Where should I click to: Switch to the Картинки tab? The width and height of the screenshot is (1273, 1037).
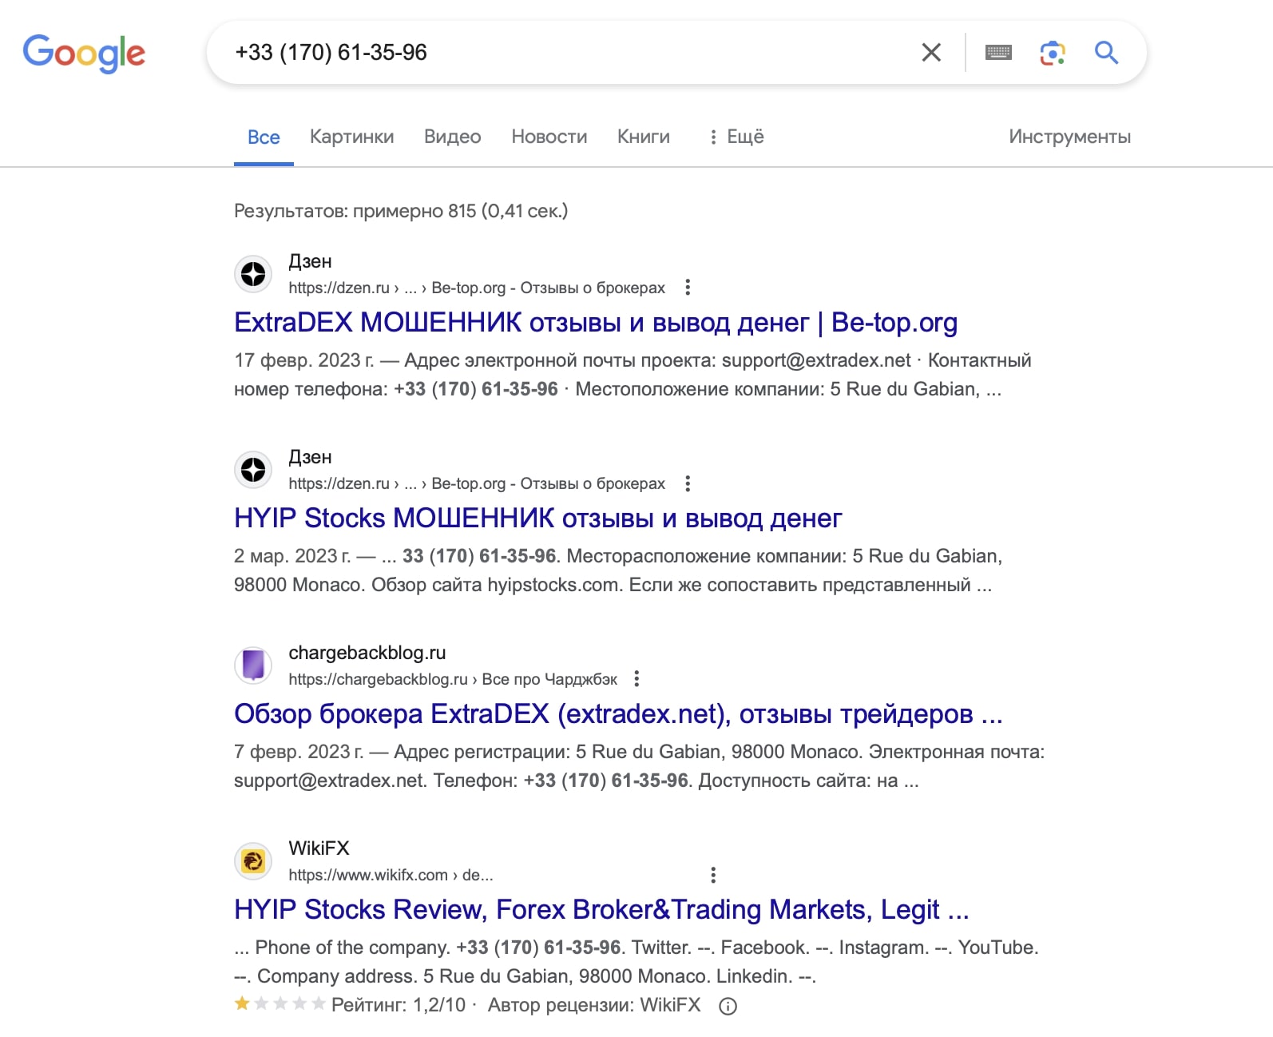(352, 137)
